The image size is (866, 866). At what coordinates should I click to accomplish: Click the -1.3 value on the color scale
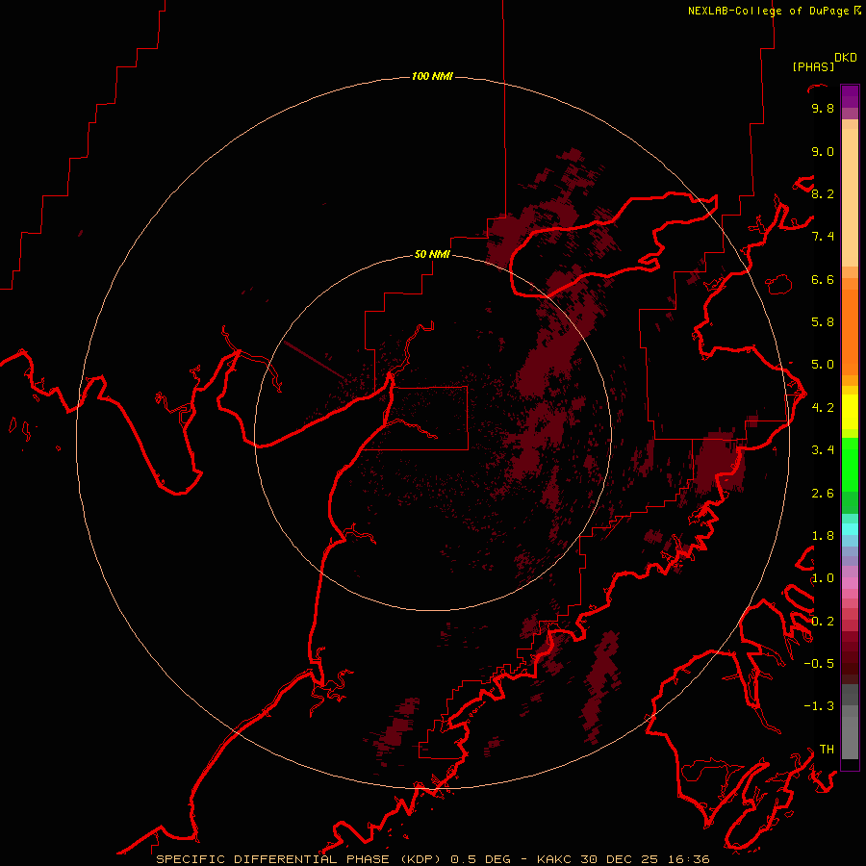(x=819, y=706)
